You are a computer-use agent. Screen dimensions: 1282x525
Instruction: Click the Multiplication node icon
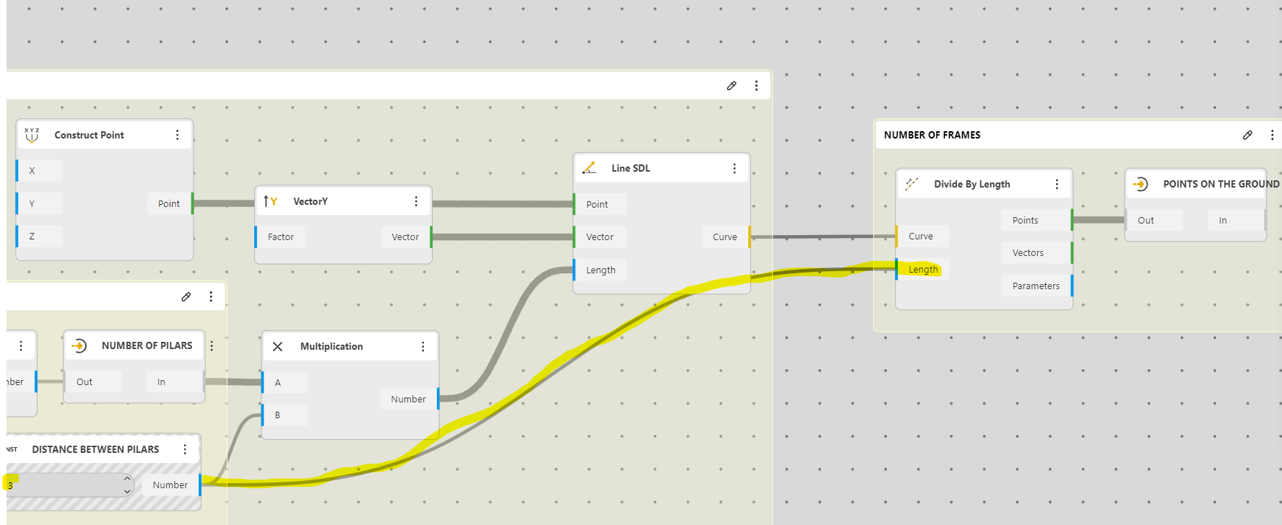pyautogui.click(x=277, y=346)
